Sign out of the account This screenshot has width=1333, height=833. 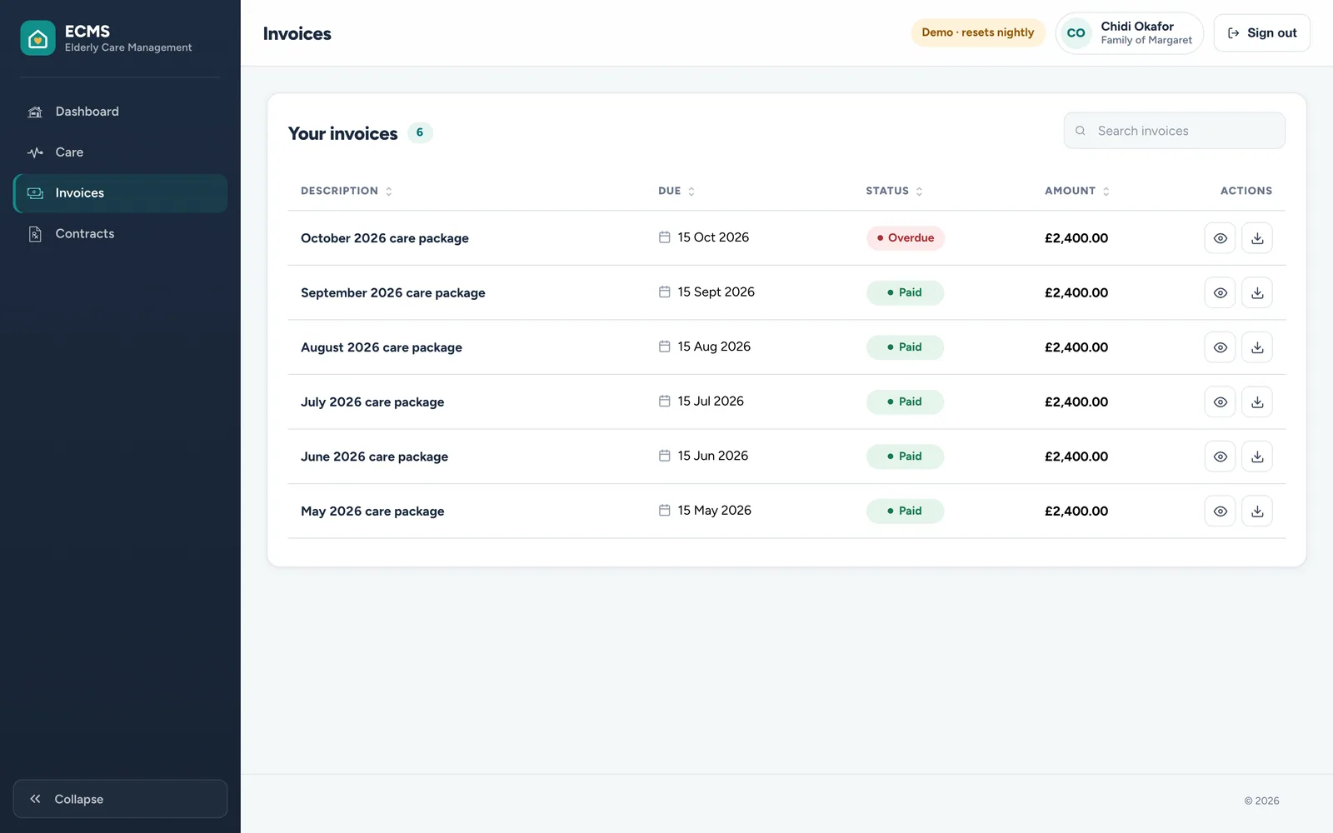point(1261,33)
